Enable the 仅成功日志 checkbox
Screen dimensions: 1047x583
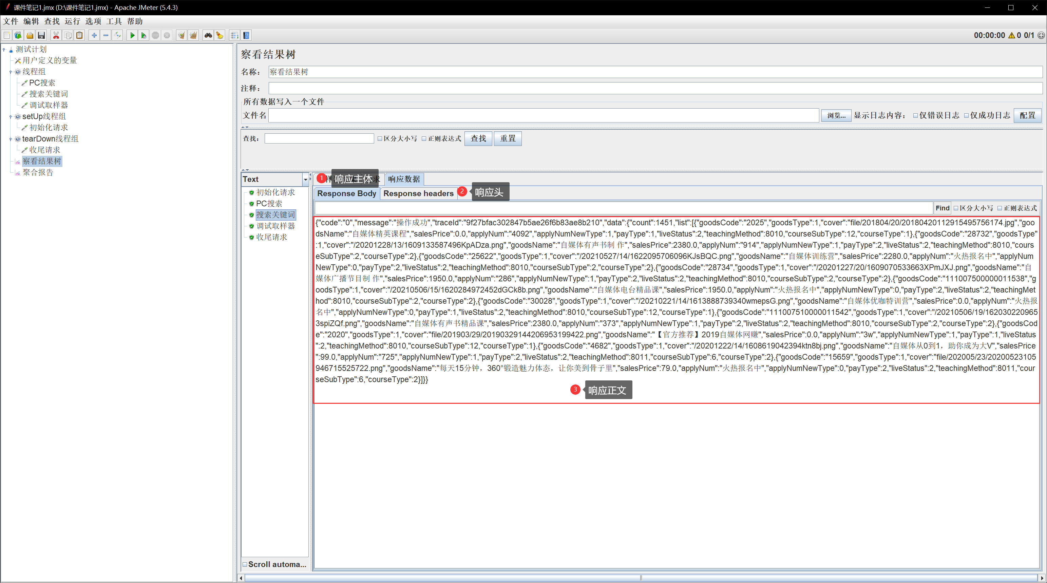pyautogui.click(x=966, y=115)
